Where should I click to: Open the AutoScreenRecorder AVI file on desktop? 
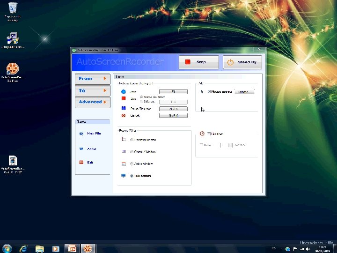pyautogui.click(x=13, y=164)
